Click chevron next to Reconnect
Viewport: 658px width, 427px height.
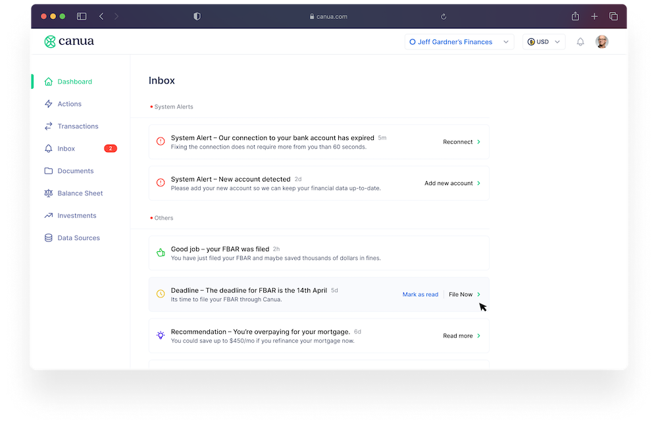point(479,141)
